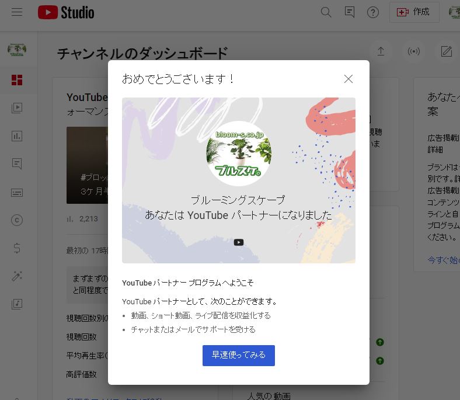Click the おめでとうございます！ dialog title
Screen dimensions: 460x400
[178, 79]
